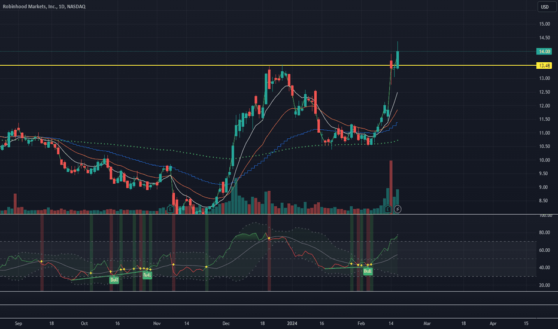
Task: Click the 11.50 price axis label
Action: click(x=544, y=119)
